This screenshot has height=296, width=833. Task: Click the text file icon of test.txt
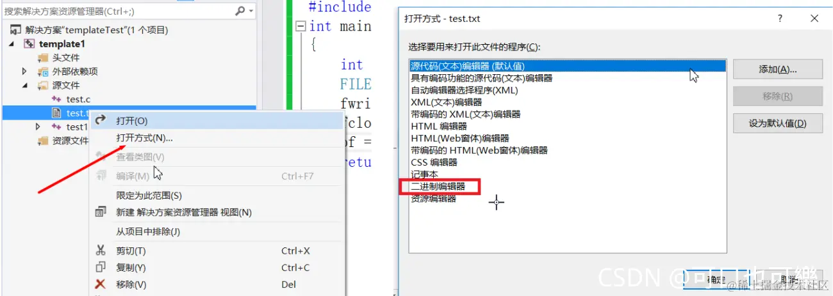coord(57,113)
